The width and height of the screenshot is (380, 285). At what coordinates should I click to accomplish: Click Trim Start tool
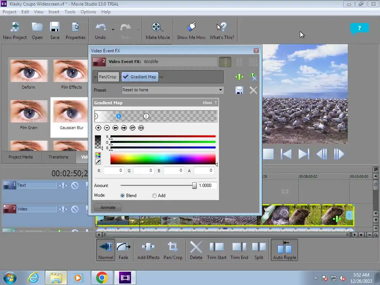point(217,250)
